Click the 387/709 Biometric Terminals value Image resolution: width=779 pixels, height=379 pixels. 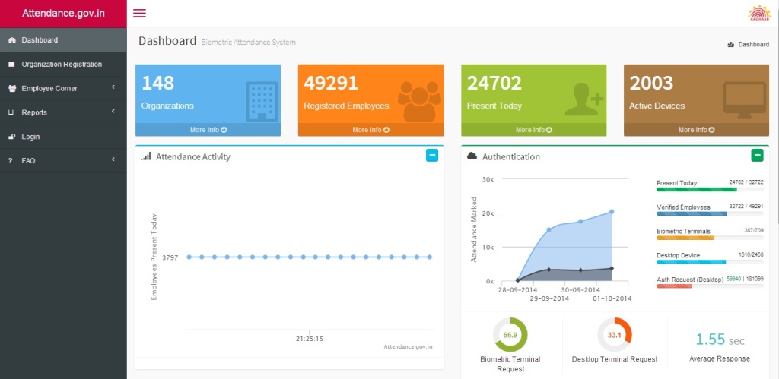click(x=752, y=231)
